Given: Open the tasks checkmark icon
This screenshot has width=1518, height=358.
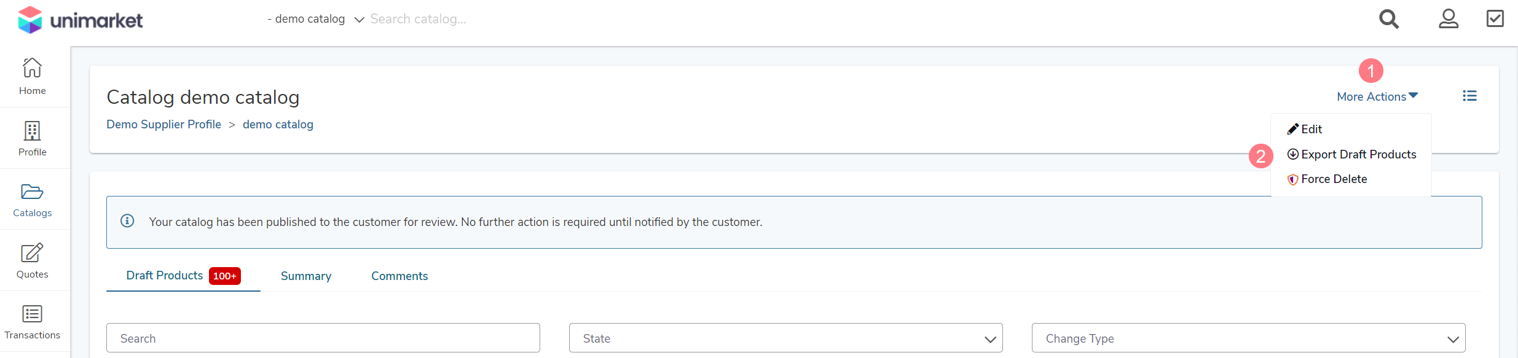Looking at the screenshot, I should pos(1495,18).
